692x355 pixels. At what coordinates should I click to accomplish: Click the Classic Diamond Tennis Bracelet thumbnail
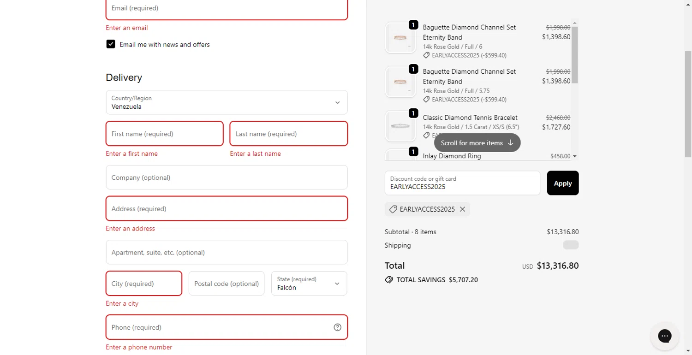400,126
